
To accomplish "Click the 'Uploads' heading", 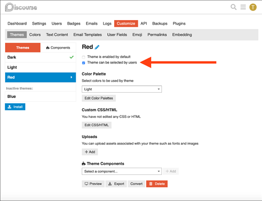I will (x=90, y=137).
